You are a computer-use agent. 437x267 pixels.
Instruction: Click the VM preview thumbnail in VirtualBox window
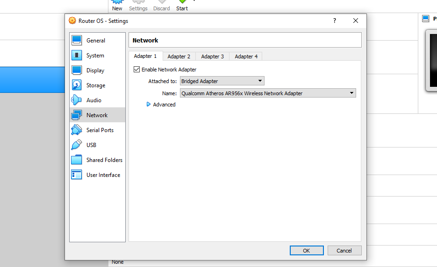(x=432, y=61)
